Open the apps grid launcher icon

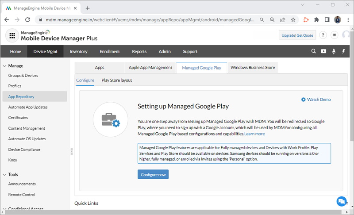pos(12,35)
